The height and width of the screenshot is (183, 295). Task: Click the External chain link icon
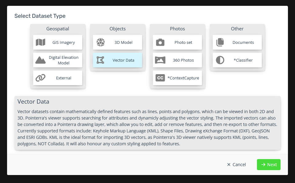click(41, 78)
